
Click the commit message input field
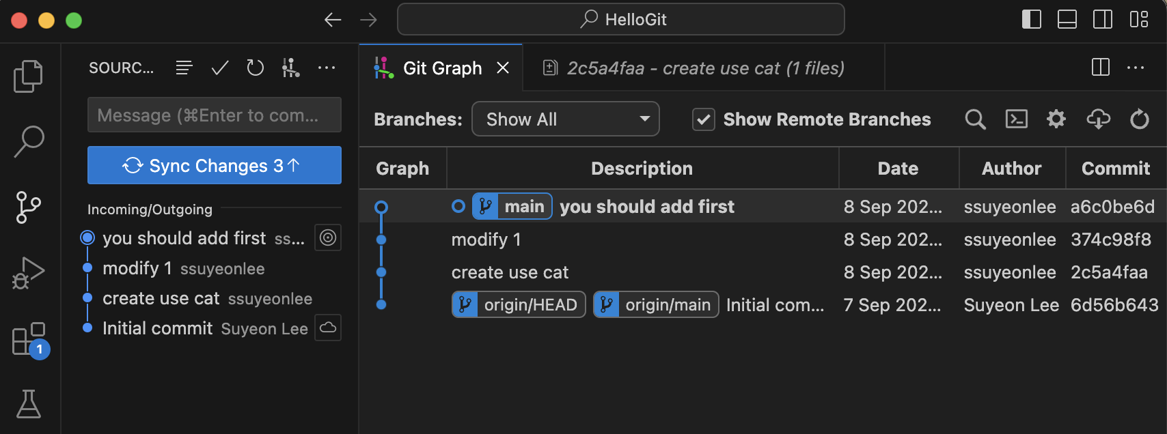point(215,115)
